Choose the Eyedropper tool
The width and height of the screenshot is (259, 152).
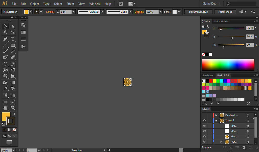(5, 89)
